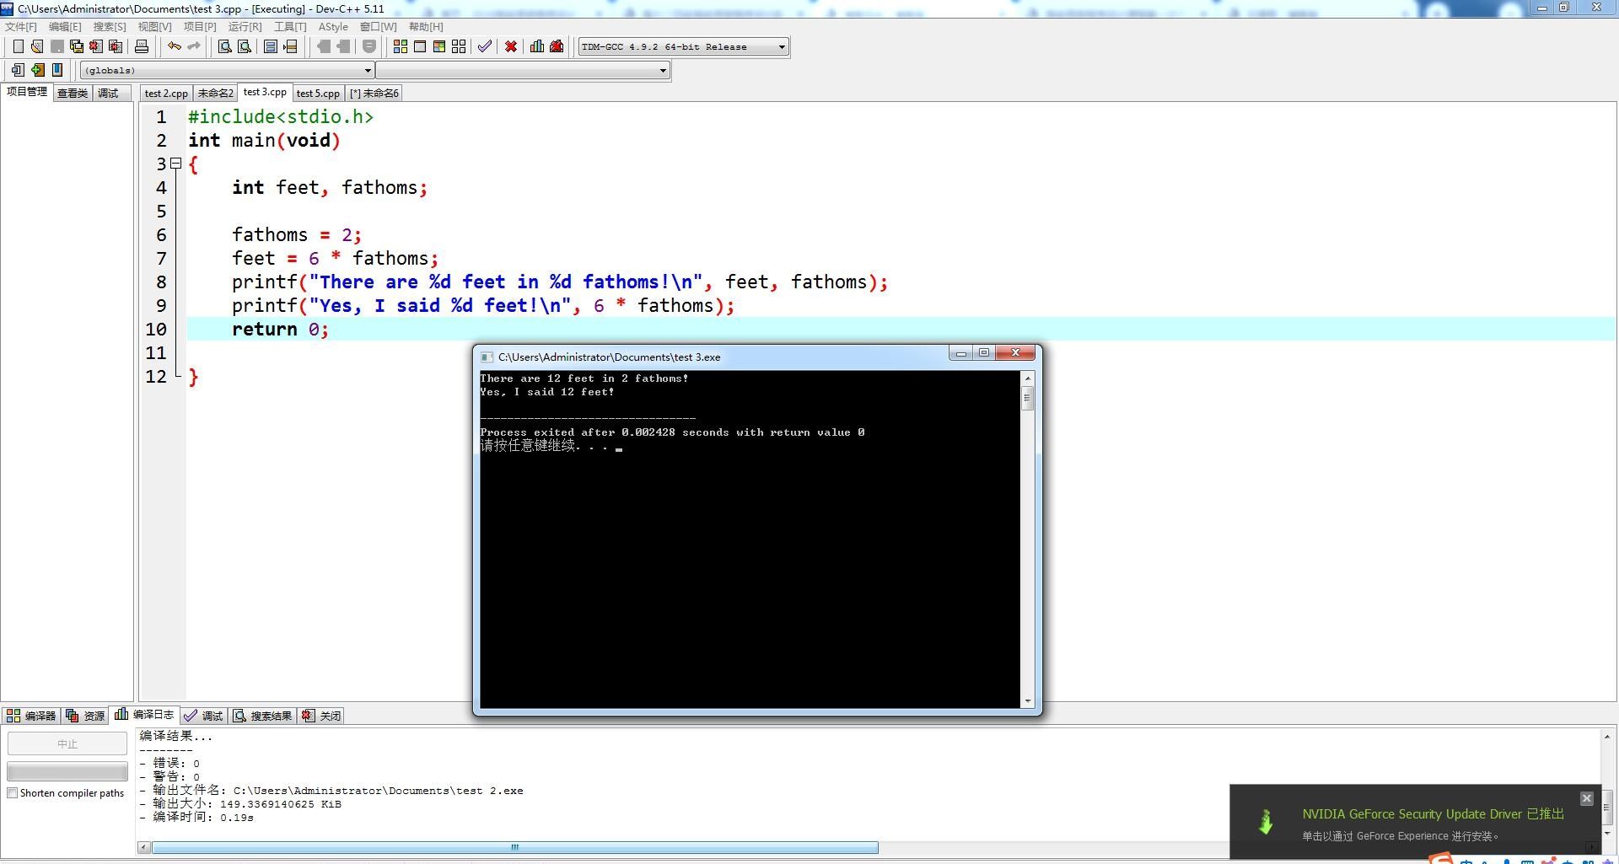Open the 搜索[S] menu

point(110,27)
